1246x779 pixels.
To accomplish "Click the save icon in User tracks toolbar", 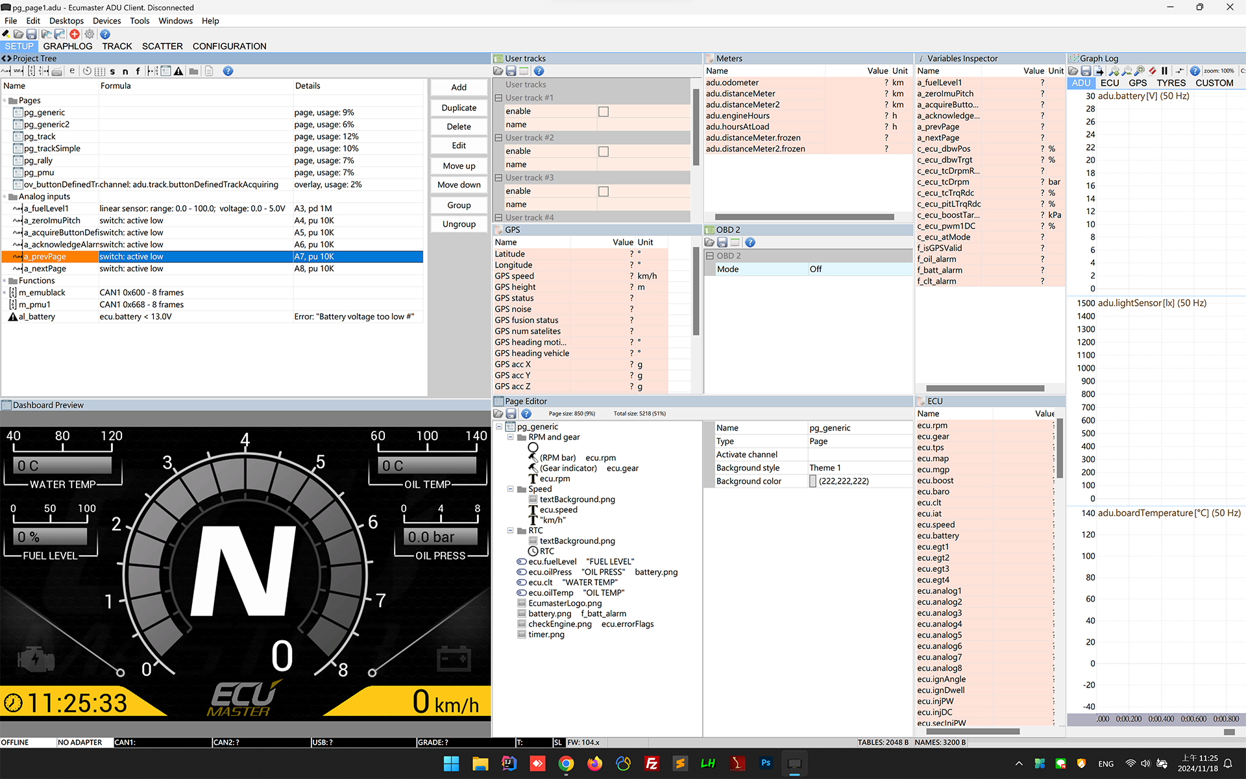I will pyautogui.click(x=511, y=71).
